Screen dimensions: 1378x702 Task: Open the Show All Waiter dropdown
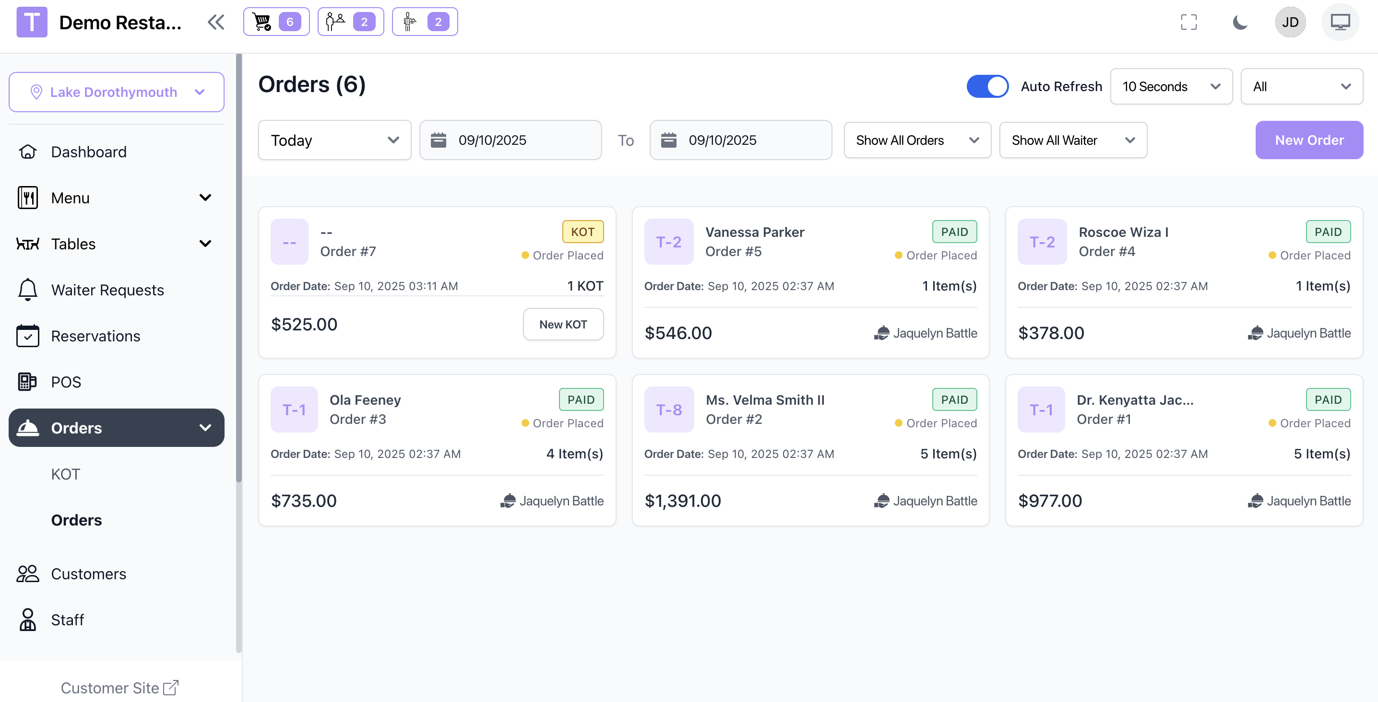(1072, 140)
